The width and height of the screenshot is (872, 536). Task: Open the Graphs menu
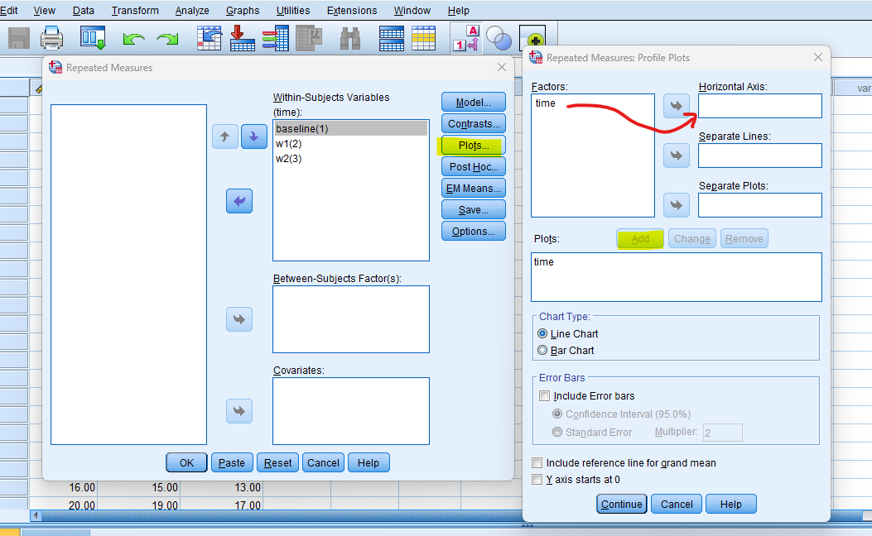(243, 11)
